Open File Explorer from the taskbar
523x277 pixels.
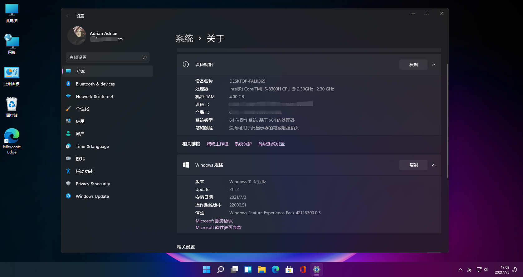pyautogui.click(x=261, y=270)
